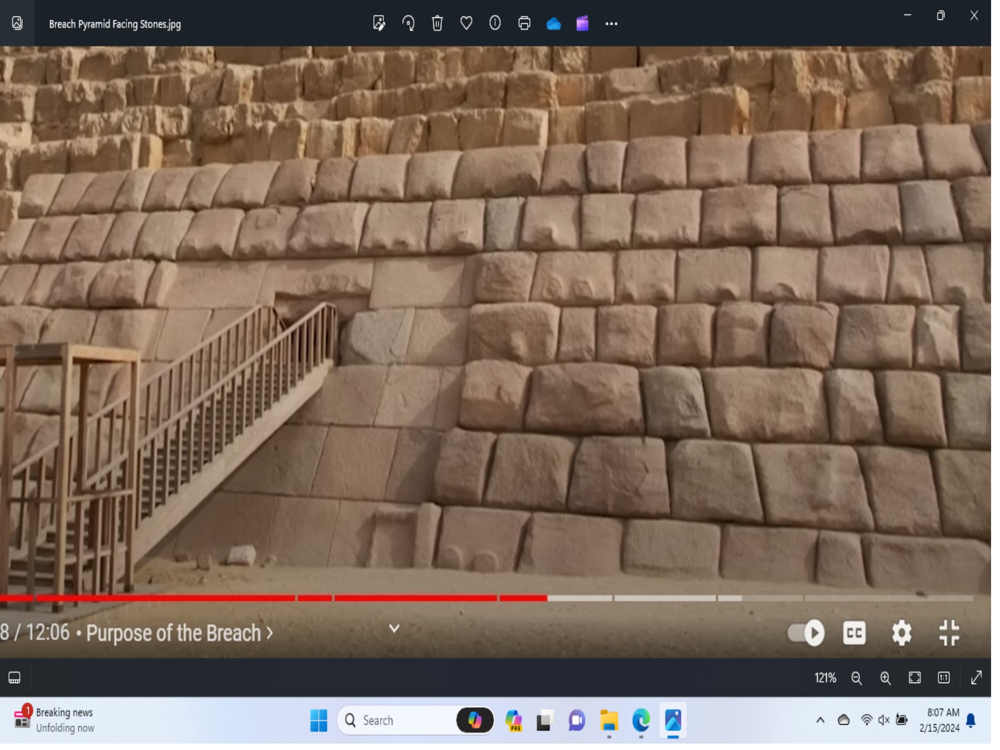
Task: Click the battery tray icon
Action: pos(910,726)
